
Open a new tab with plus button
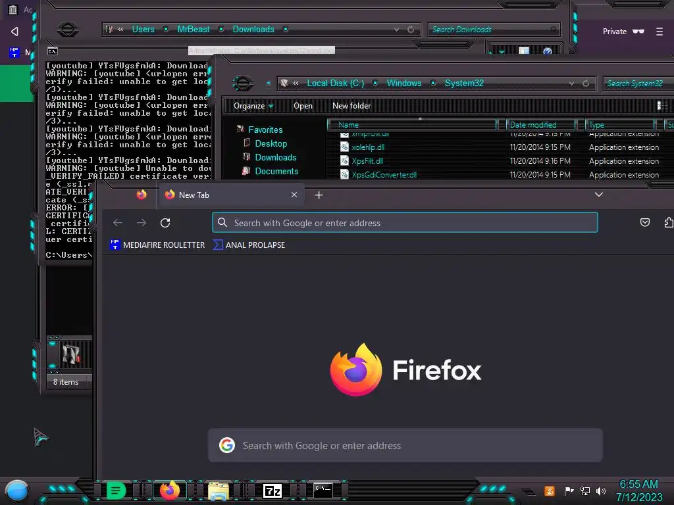pyautogui.click(x=319, y=195)
